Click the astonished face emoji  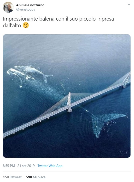(x=26, y=25)
